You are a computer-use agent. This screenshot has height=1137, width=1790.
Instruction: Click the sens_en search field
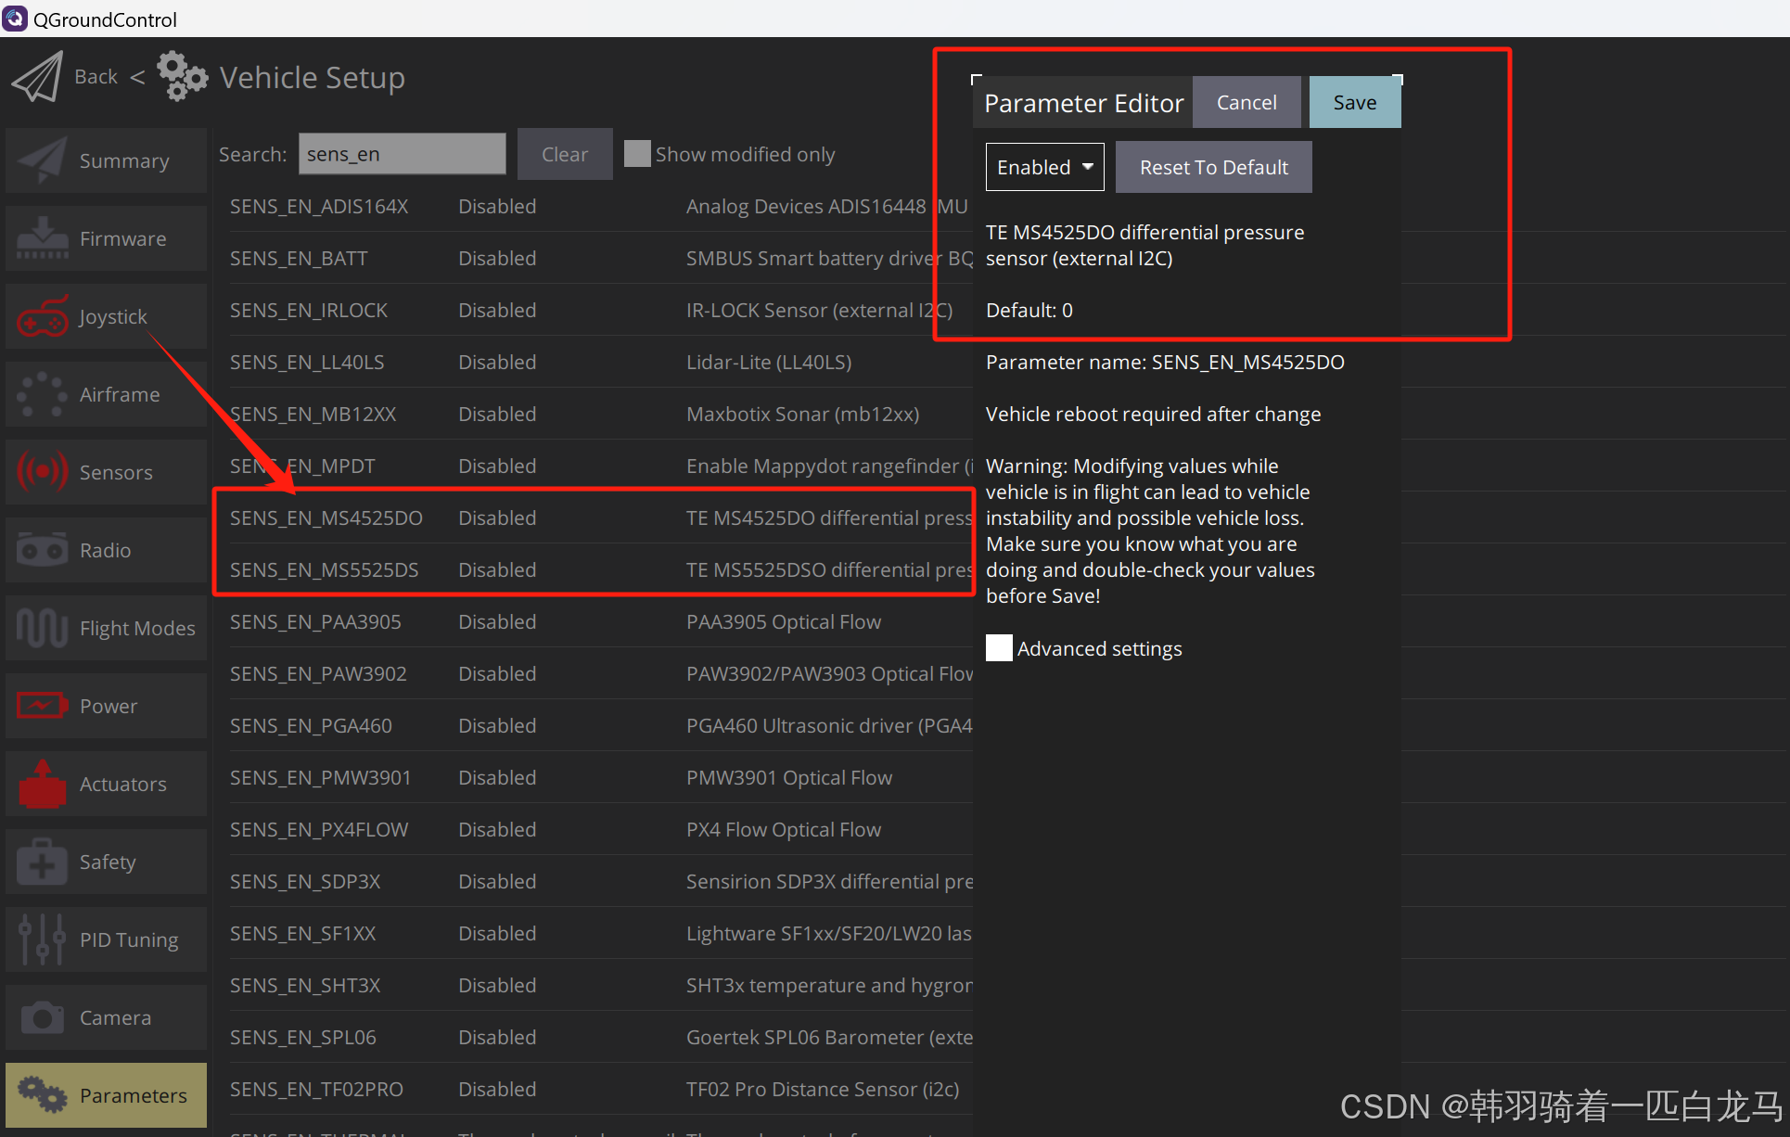click(402, 154)
